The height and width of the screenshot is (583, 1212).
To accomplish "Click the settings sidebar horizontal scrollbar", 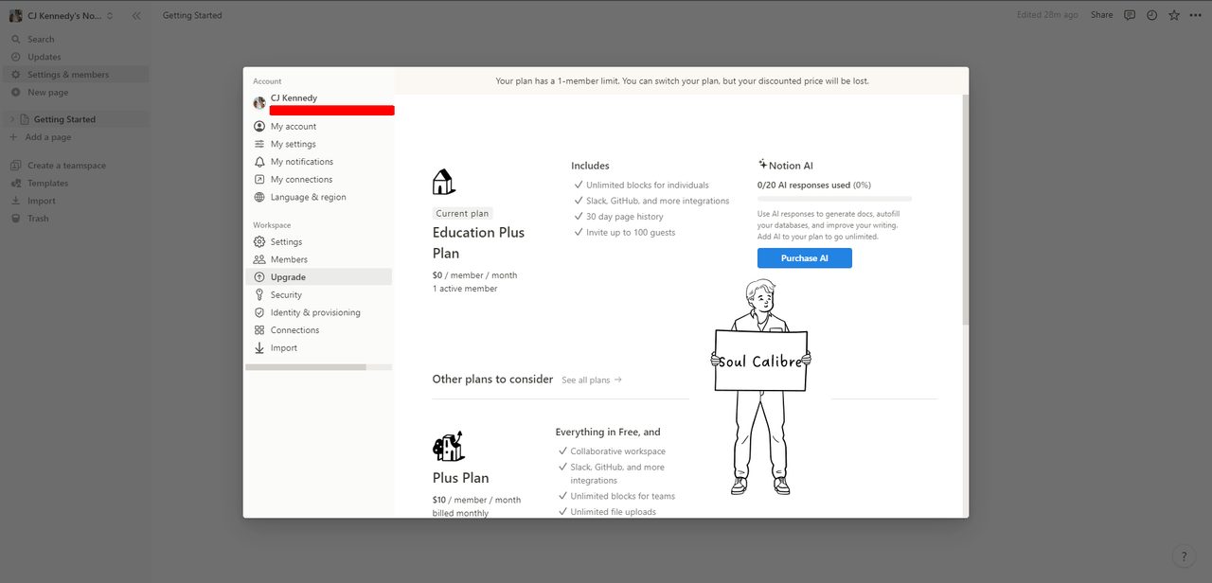I will [x=306, y=367].
